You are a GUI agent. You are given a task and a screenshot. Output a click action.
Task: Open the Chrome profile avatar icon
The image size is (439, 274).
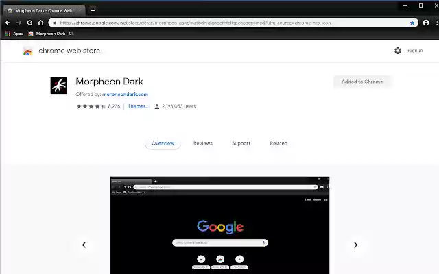tap(426, 23)
